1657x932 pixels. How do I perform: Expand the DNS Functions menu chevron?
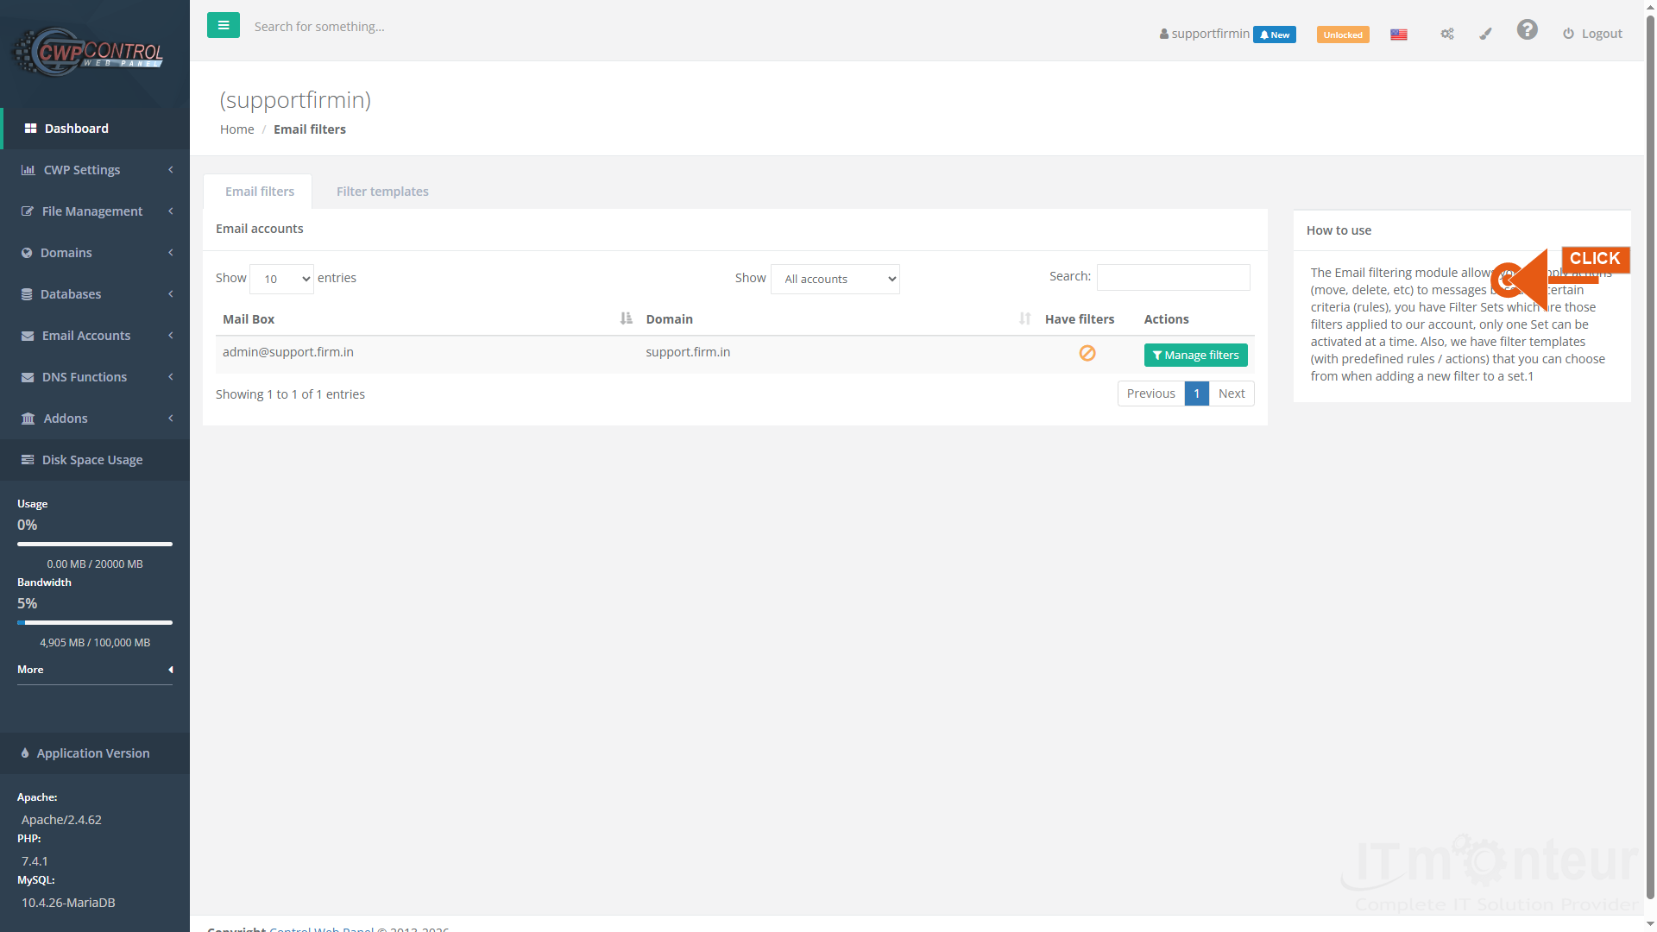coord(171,377)
